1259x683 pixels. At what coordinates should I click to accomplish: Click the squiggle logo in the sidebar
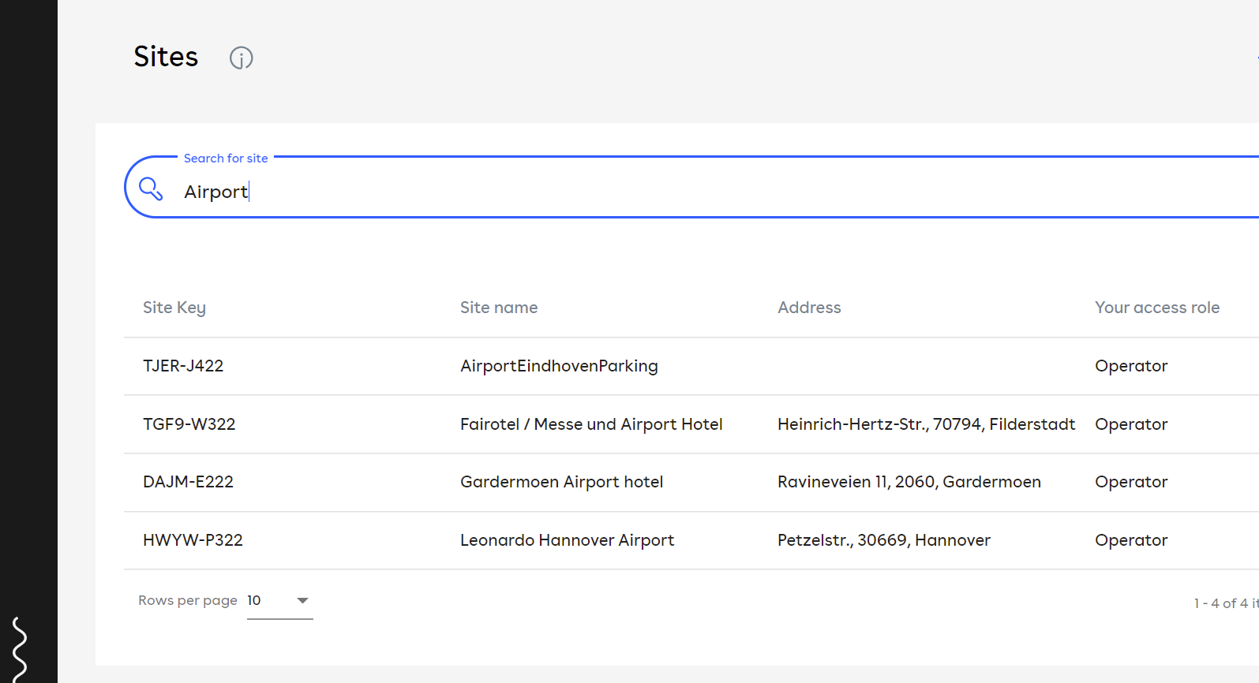click(20, 649)
